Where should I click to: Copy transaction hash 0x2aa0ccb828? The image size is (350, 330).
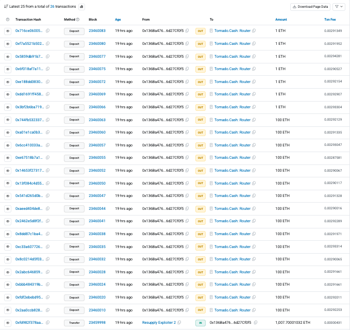(x=47, y=310)
